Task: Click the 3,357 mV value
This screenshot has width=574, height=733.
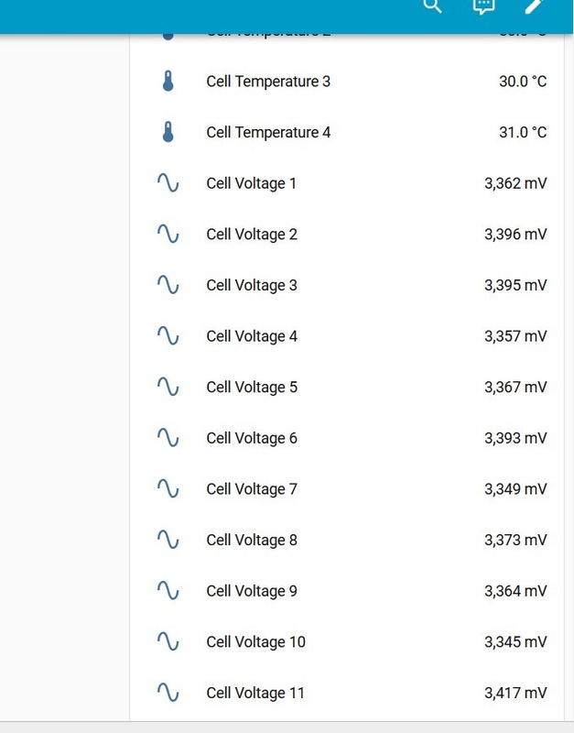Action: pyautogui.click(x=515, y=336)
